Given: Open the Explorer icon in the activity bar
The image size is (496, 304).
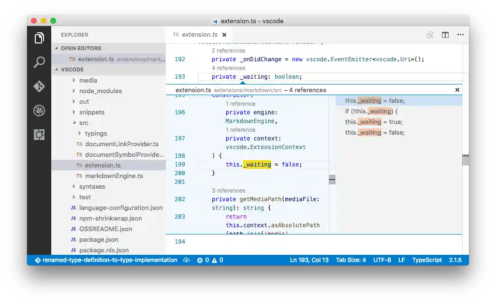Looking at the screenshot, I should click(x=40, y=38).
